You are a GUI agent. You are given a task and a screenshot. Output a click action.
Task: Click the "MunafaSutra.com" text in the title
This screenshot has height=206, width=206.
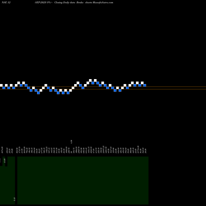pyautogui.click(x=103, y=2)
